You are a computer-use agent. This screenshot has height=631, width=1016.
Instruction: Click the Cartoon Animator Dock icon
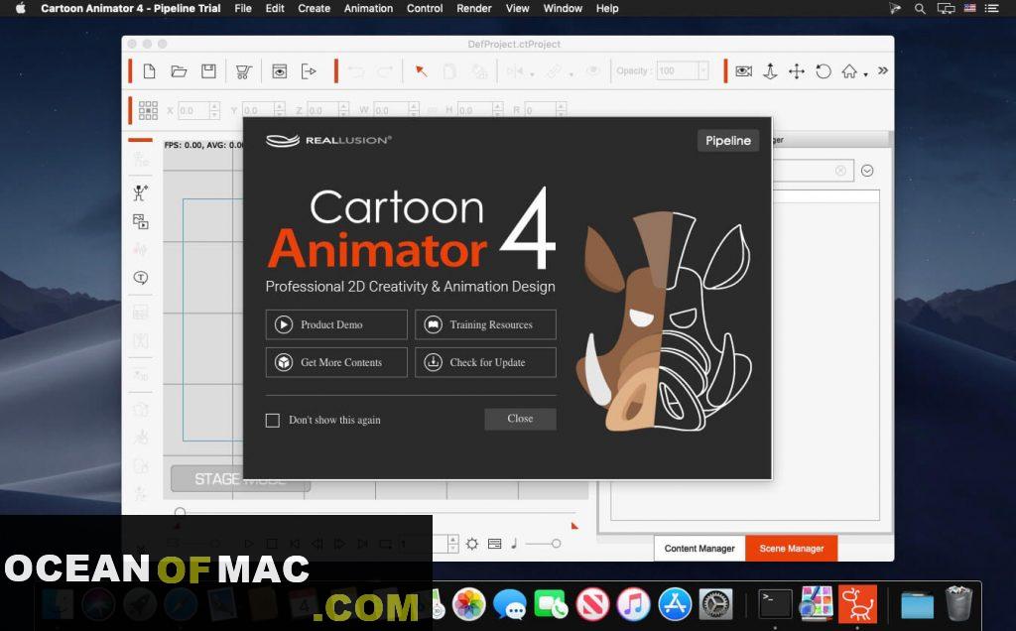coord(858,604)
